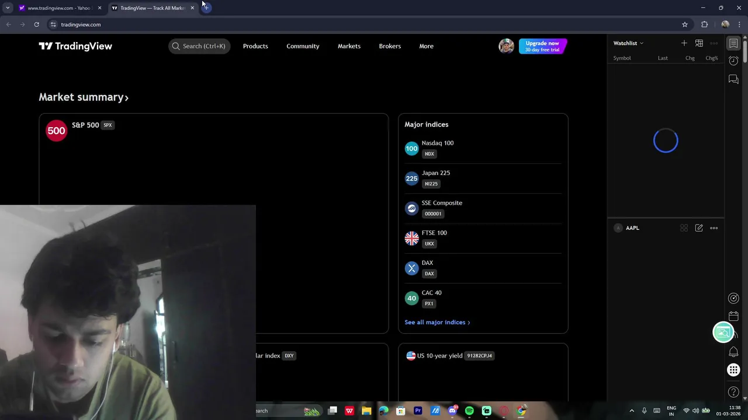Open the Community menu

pos(303,46)
